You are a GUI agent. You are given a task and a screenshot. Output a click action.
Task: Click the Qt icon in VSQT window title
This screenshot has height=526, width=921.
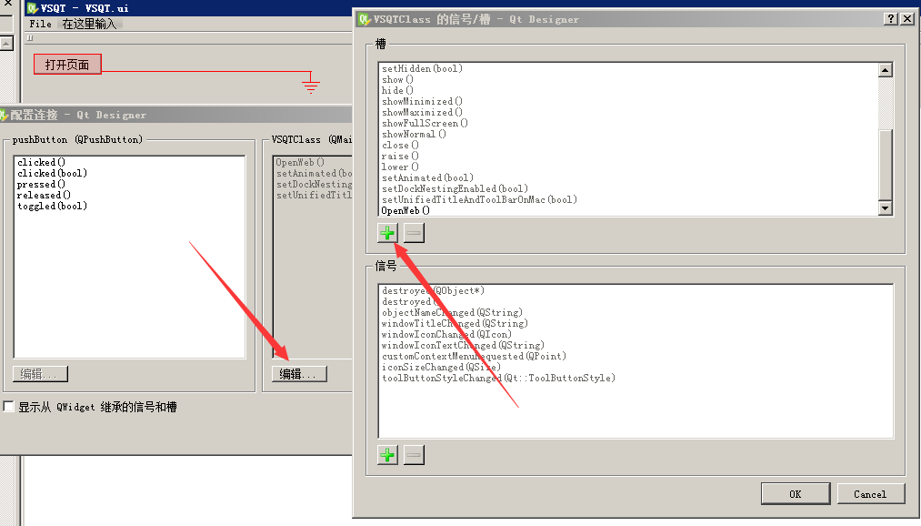tap(33, 8)
